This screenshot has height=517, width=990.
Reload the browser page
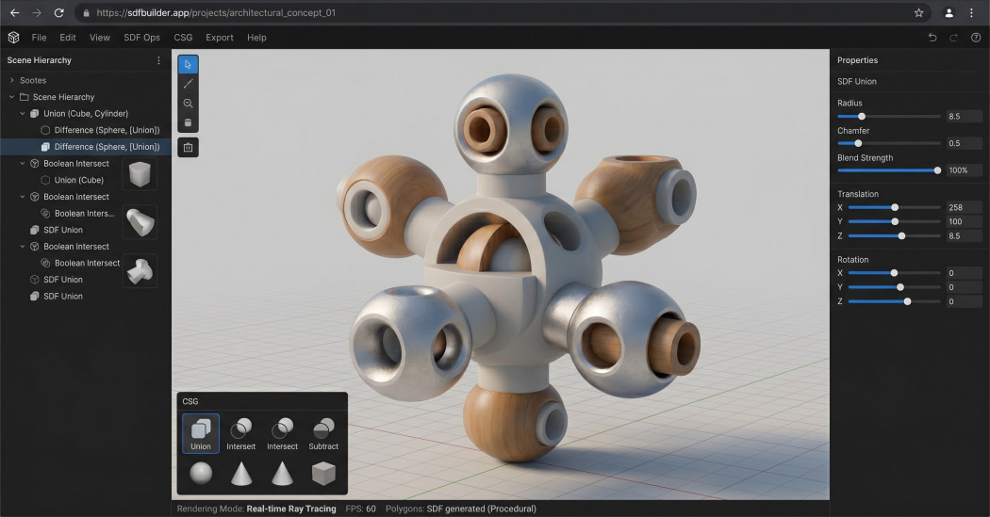[58, 12]
